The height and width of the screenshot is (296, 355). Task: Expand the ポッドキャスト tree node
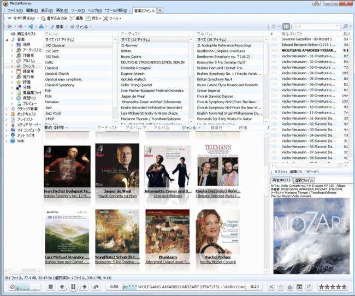tap(7, 114)
